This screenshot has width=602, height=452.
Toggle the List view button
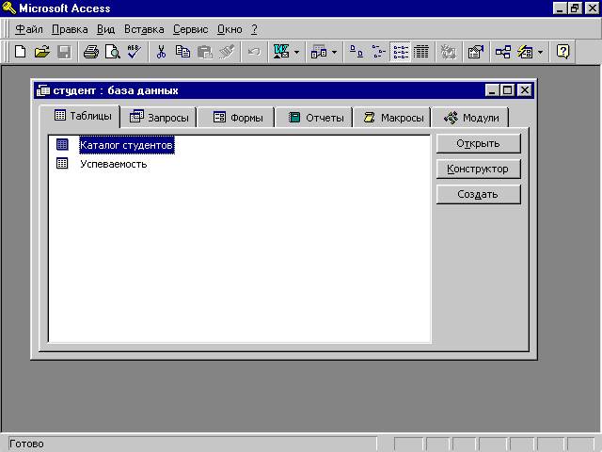401,52
